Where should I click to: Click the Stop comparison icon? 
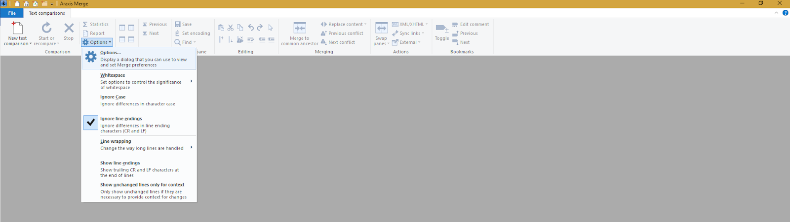click(69, 28)
